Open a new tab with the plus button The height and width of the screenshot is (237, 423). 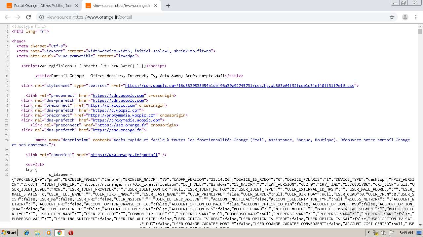coord(168,6)
